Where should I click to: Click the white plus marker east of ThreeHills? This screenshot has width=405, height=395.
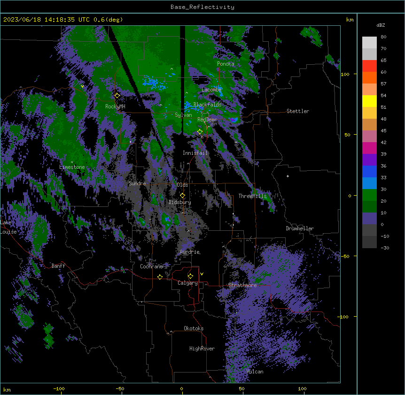[288, 176]
